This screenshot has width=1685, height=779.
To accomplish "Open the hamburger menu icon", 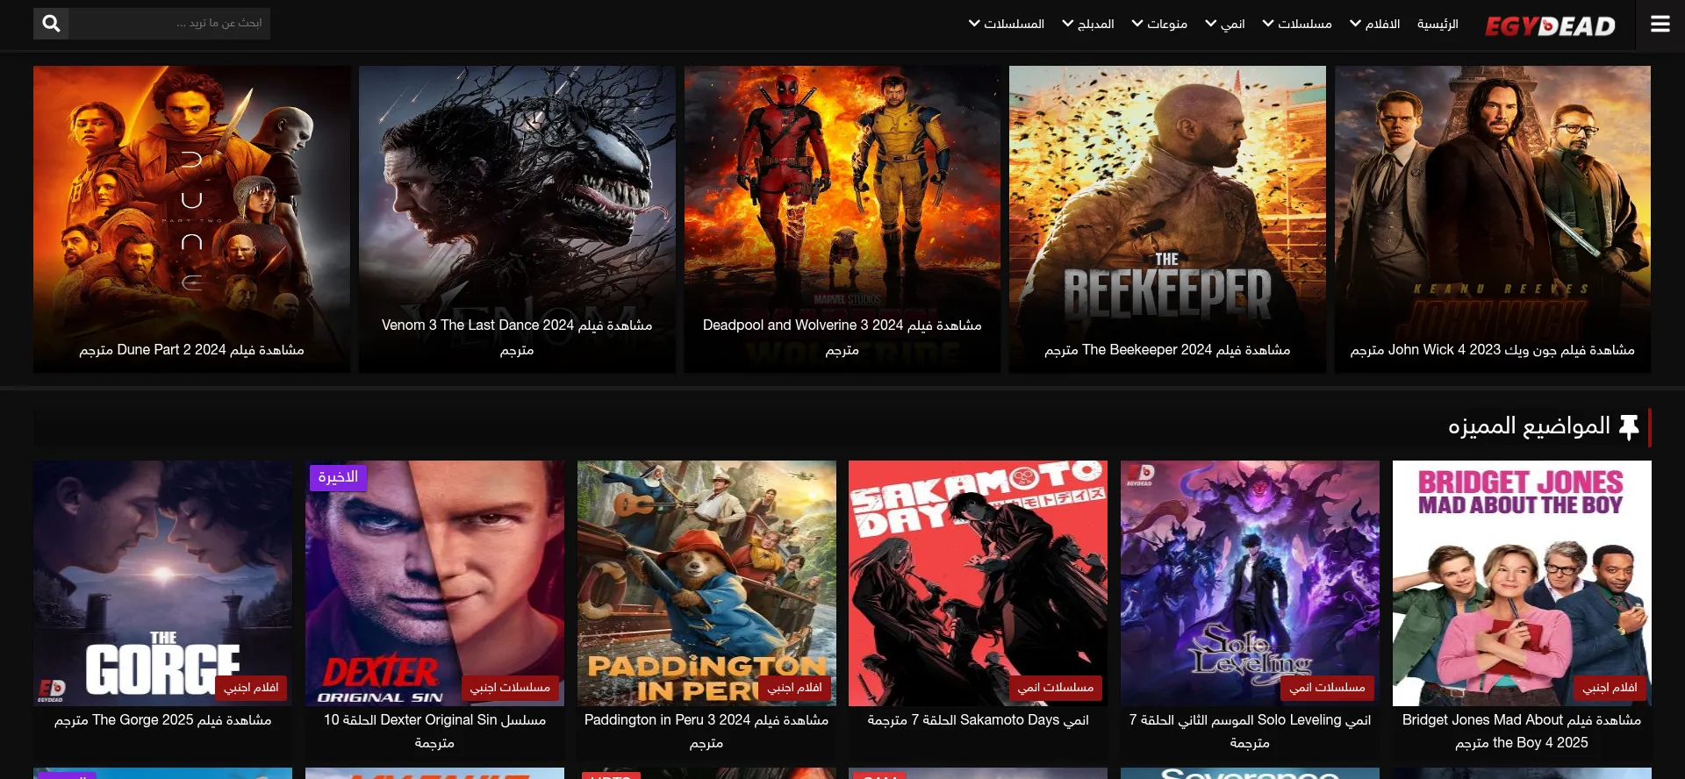I will click(1660, 24).
